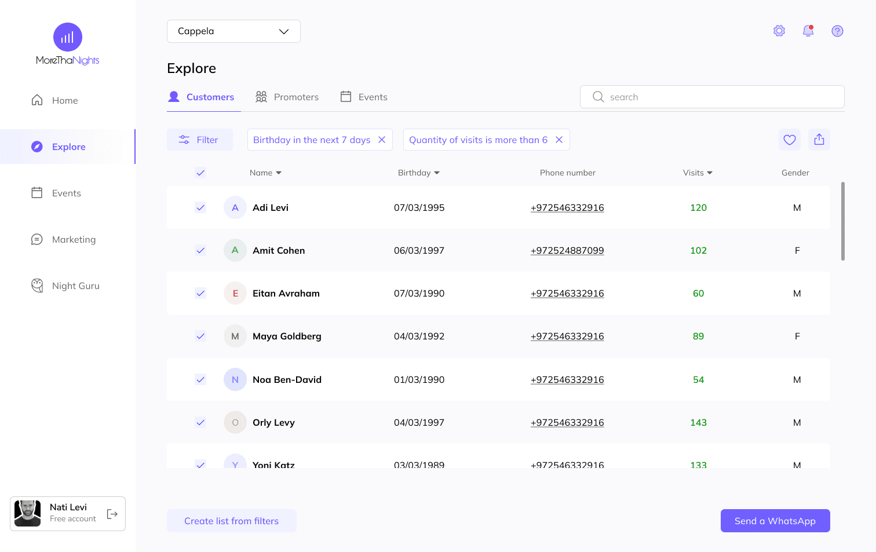876x552 pixels.
Task: Click Amit Cohen's green avatar icon
Action: pyautogui.click(x=235, y=250)
